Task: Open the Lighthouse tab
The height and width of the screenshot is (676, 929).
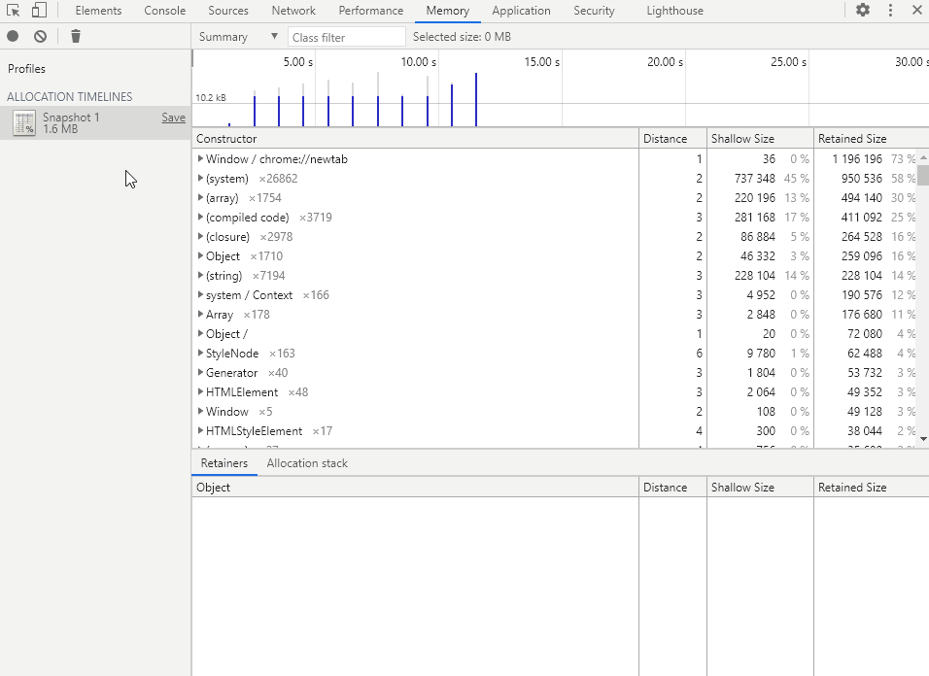Action: pyautogui.click(x=674, y=11)
